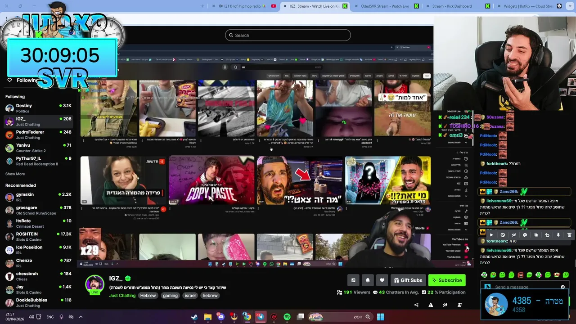This screenshot has height=324, width=576.
Task: Click IGZ_ profile avatar with LIVE badge
Action: tap(94, 285)
